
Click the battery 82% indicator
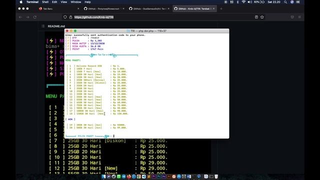(259, 2)
